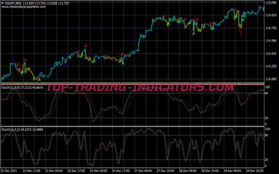Select the USDJPY,M30 symbol title text
Screen dimensions: 279x174
pyautogui.click(x=13, y=3)
